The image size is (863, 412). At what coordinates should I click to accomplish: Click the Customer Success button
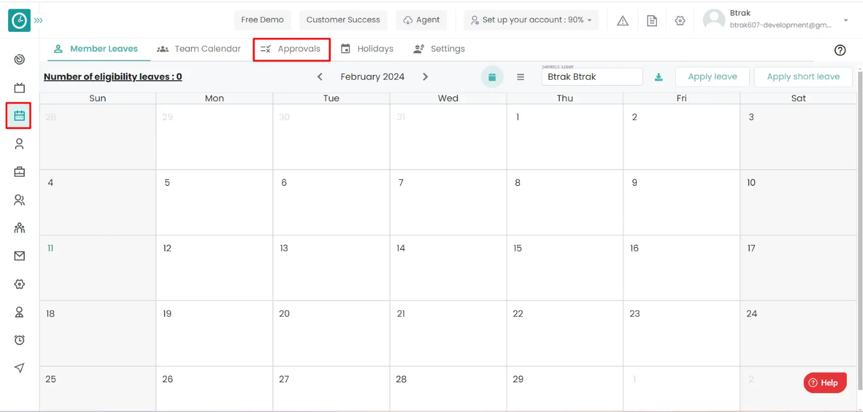click(x=343, y=20)
